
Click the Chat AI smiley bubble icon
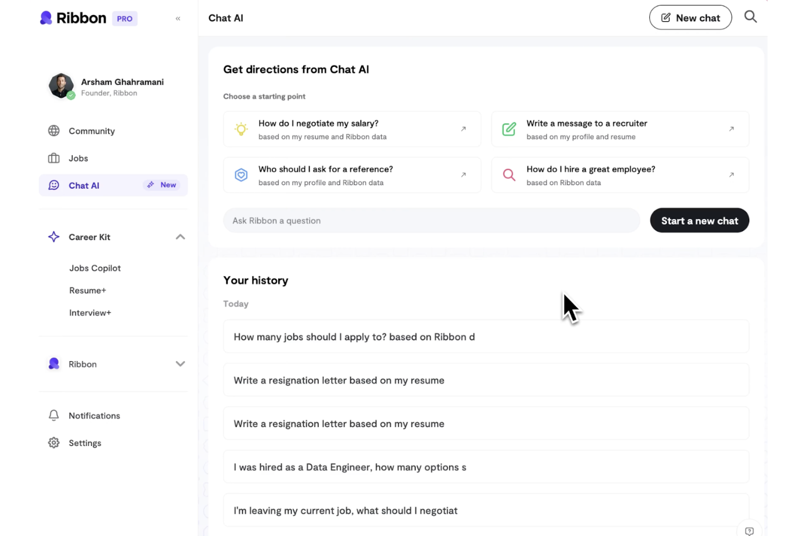point(54,185)
